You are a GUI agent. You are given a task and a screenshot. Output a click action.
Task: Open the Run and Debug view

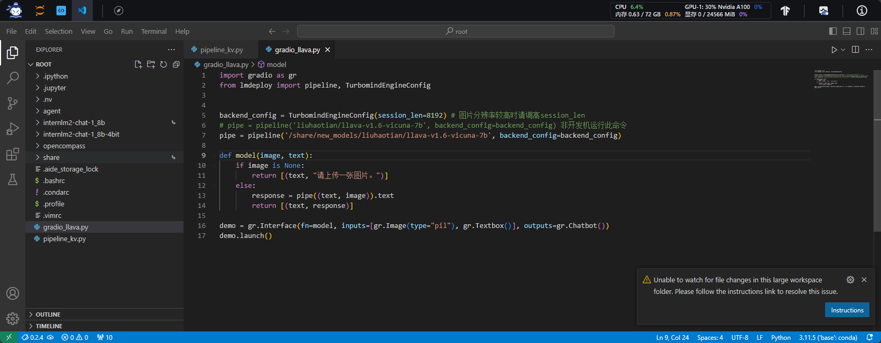pos(13,129)
